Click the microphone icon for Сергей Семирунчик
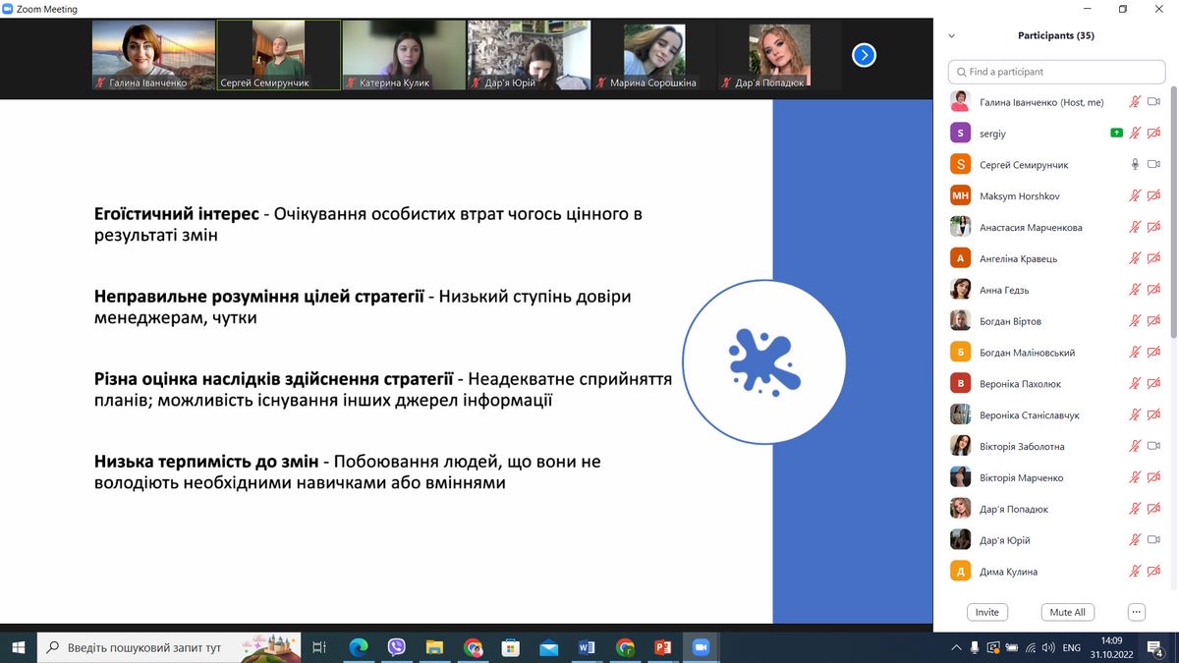 (1135, 165)
